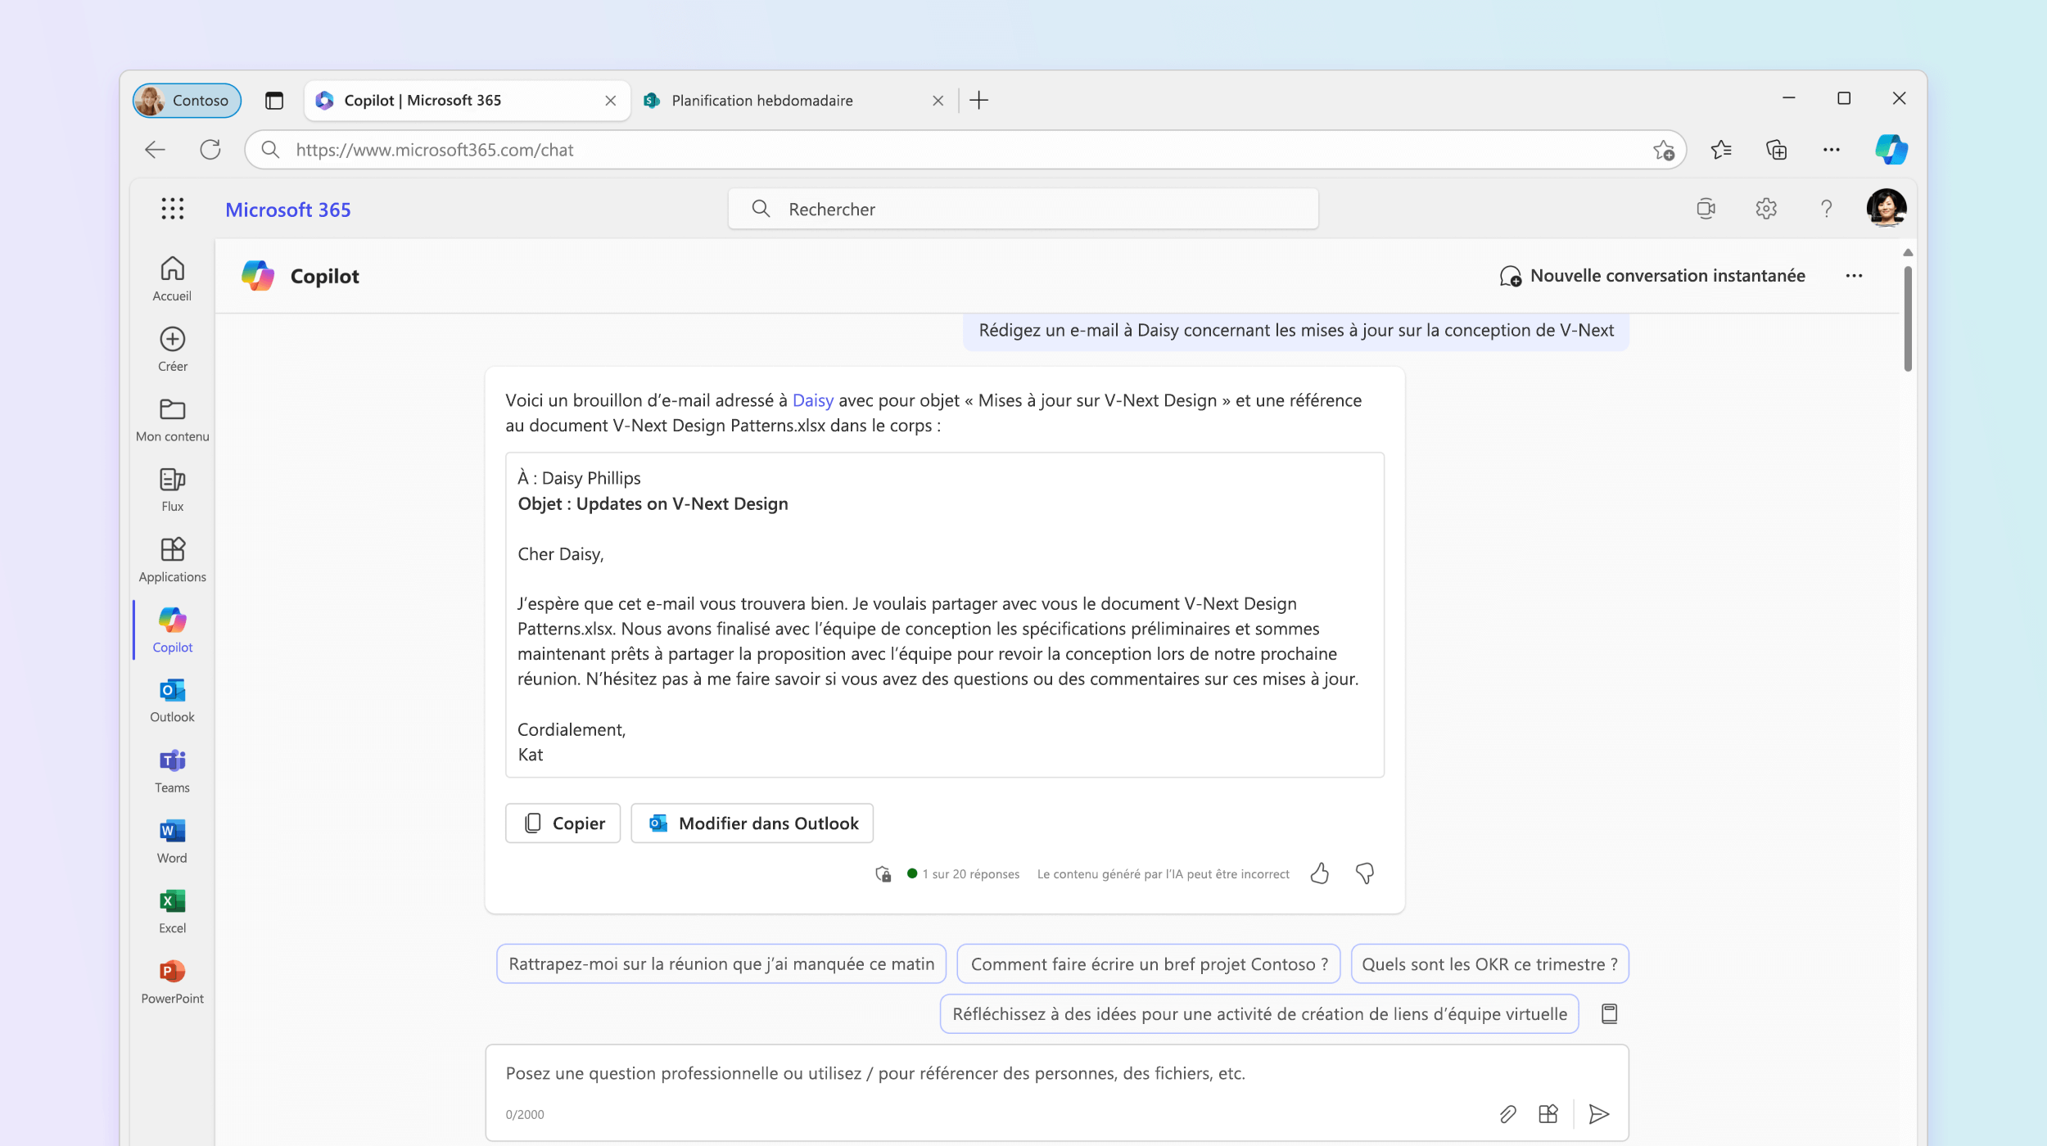The height and width of the screenshot is (1146, 2047).
Task: Open browser settings and more menu
Action: (x=1831, y=150)
